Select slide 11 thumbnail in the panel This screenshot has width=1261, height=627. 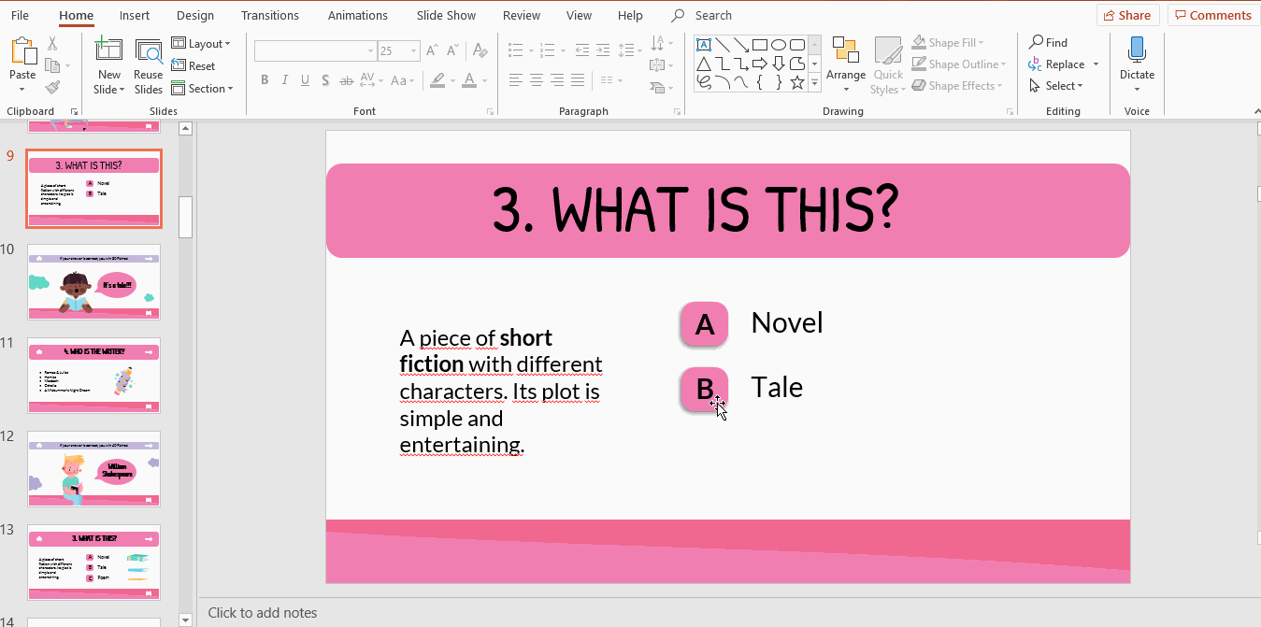pyautogui.click(x=93, y=376)
